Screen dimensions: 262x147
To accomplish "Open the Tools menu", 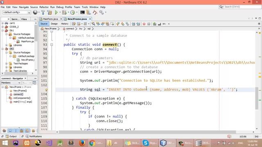I will tap(85, 7).
